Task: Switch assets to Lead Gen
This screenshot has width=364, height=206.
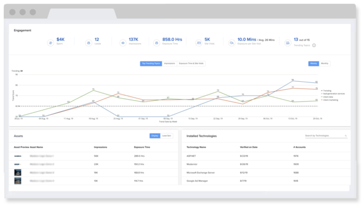Action: pyautogui.click(x=167, y=136)
